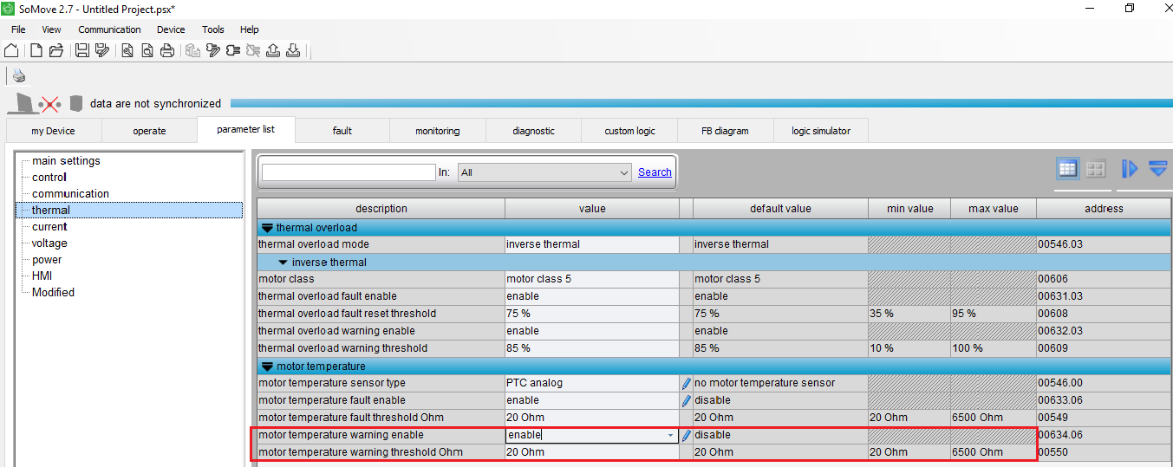
Task: Open a project using the folder icon
Action: tap(56, 50)
